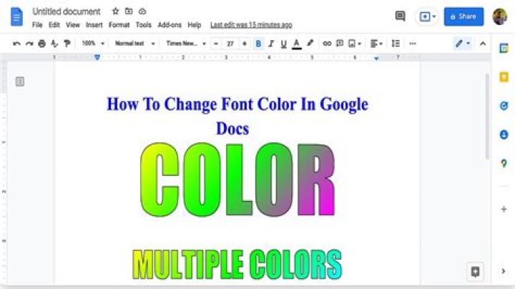The image size is (515, 289).
Task: Click the Explore button at bottom right
Action: [475, 272]
